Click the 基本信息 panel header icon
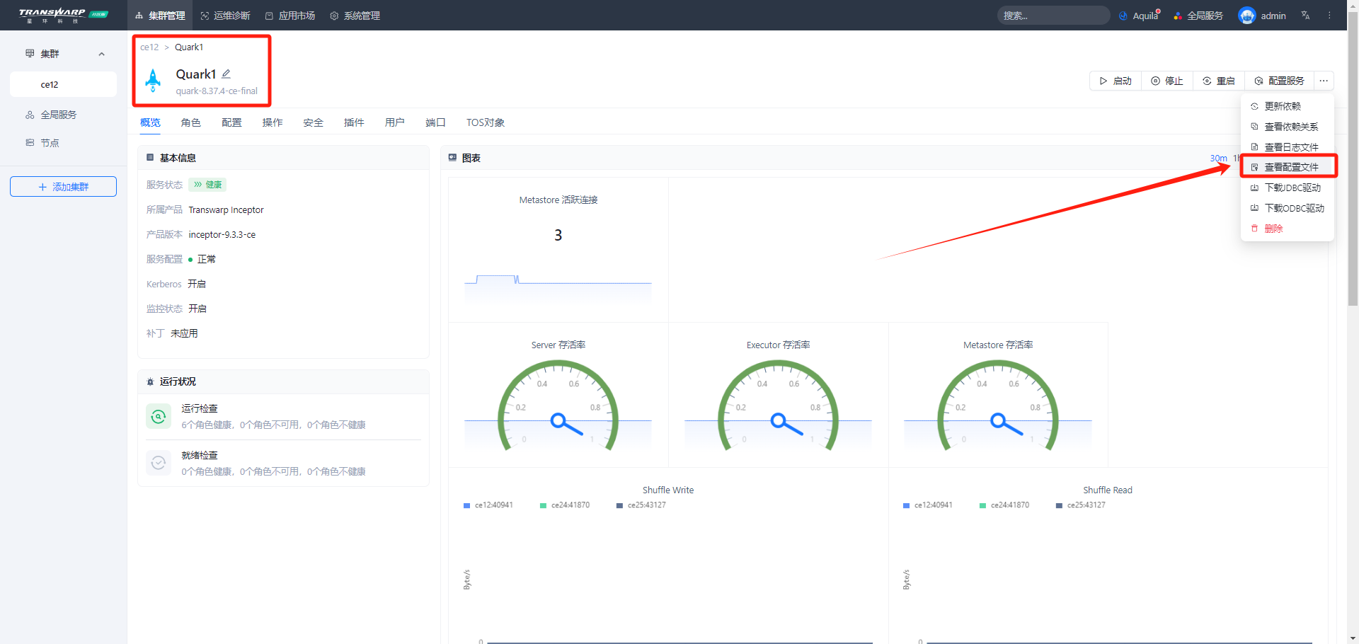The image size is (1359, 644). coord(150,158)
